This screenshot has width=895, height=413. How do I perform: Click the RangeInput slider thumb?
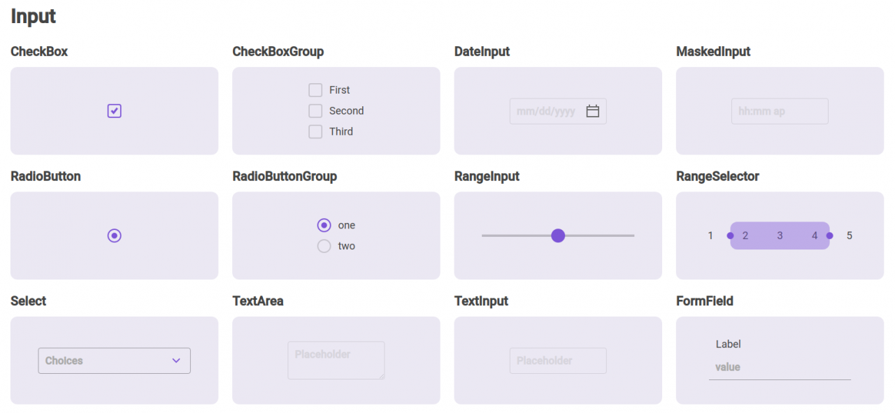(558, 236)
